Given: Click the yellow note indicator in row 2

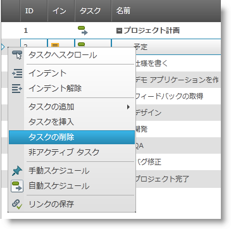Looking at the screenshot, I should (55, 45).
